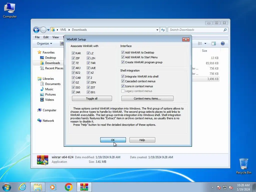Viewport: 256px width, 192px height.
Task: Open the Windows Explorer taskbar icon
Action: (38, 187)
